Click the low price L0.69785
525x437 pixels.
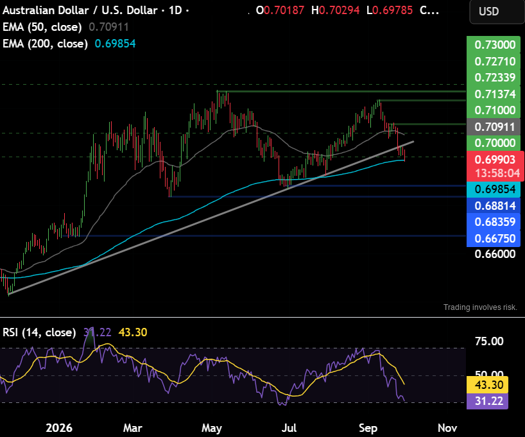(390, 10)
